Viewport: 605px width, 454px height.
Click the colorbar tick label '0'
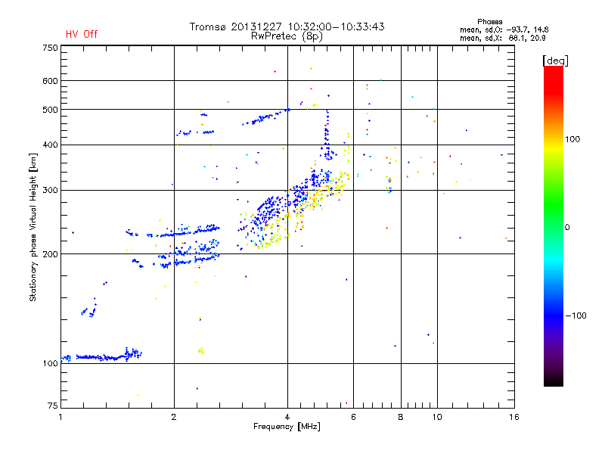click(567, 228)
